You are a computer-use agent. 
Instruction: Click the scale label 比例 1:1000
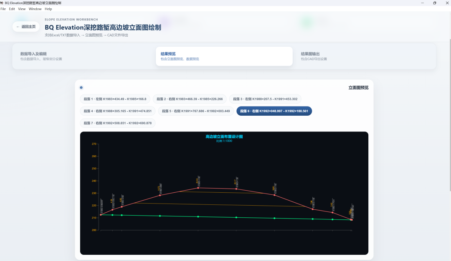224,141
